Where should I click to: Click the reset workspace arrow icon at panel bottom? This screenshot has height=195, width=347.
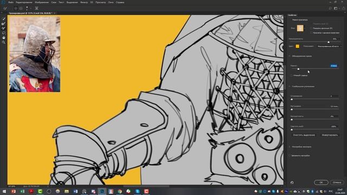click(292, 183)
